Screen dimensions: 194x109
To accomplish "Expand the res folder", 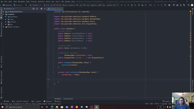I will click(6, 24).
